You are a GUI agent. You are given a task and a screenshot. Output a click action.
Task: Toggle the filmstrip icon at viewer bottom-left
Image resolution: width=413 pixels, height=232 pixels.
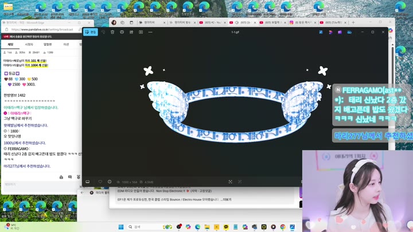(x=88, y=182)
